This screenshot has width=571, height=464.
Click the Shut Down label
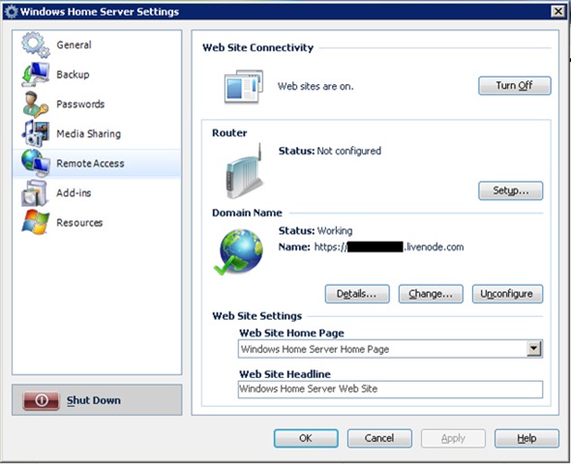click(94, 400)
